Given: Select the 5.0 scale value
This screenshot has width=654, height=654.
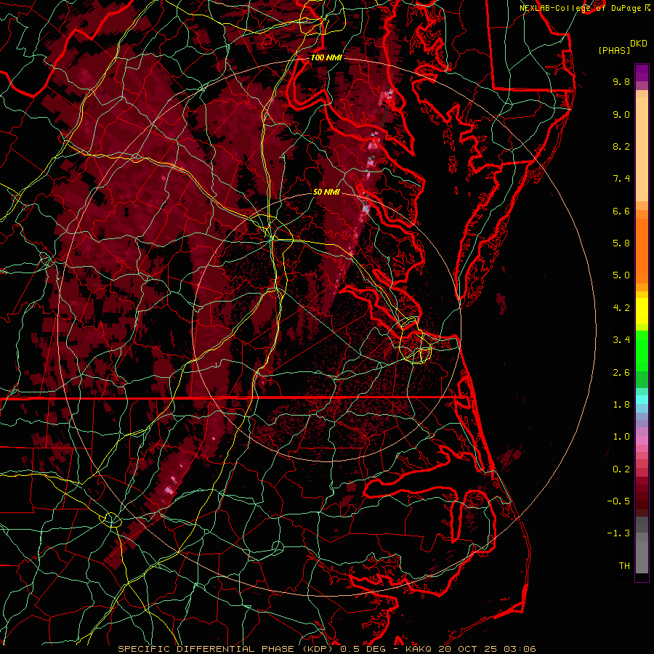Looking at the screenshot, I should click(x=621, y=275).
